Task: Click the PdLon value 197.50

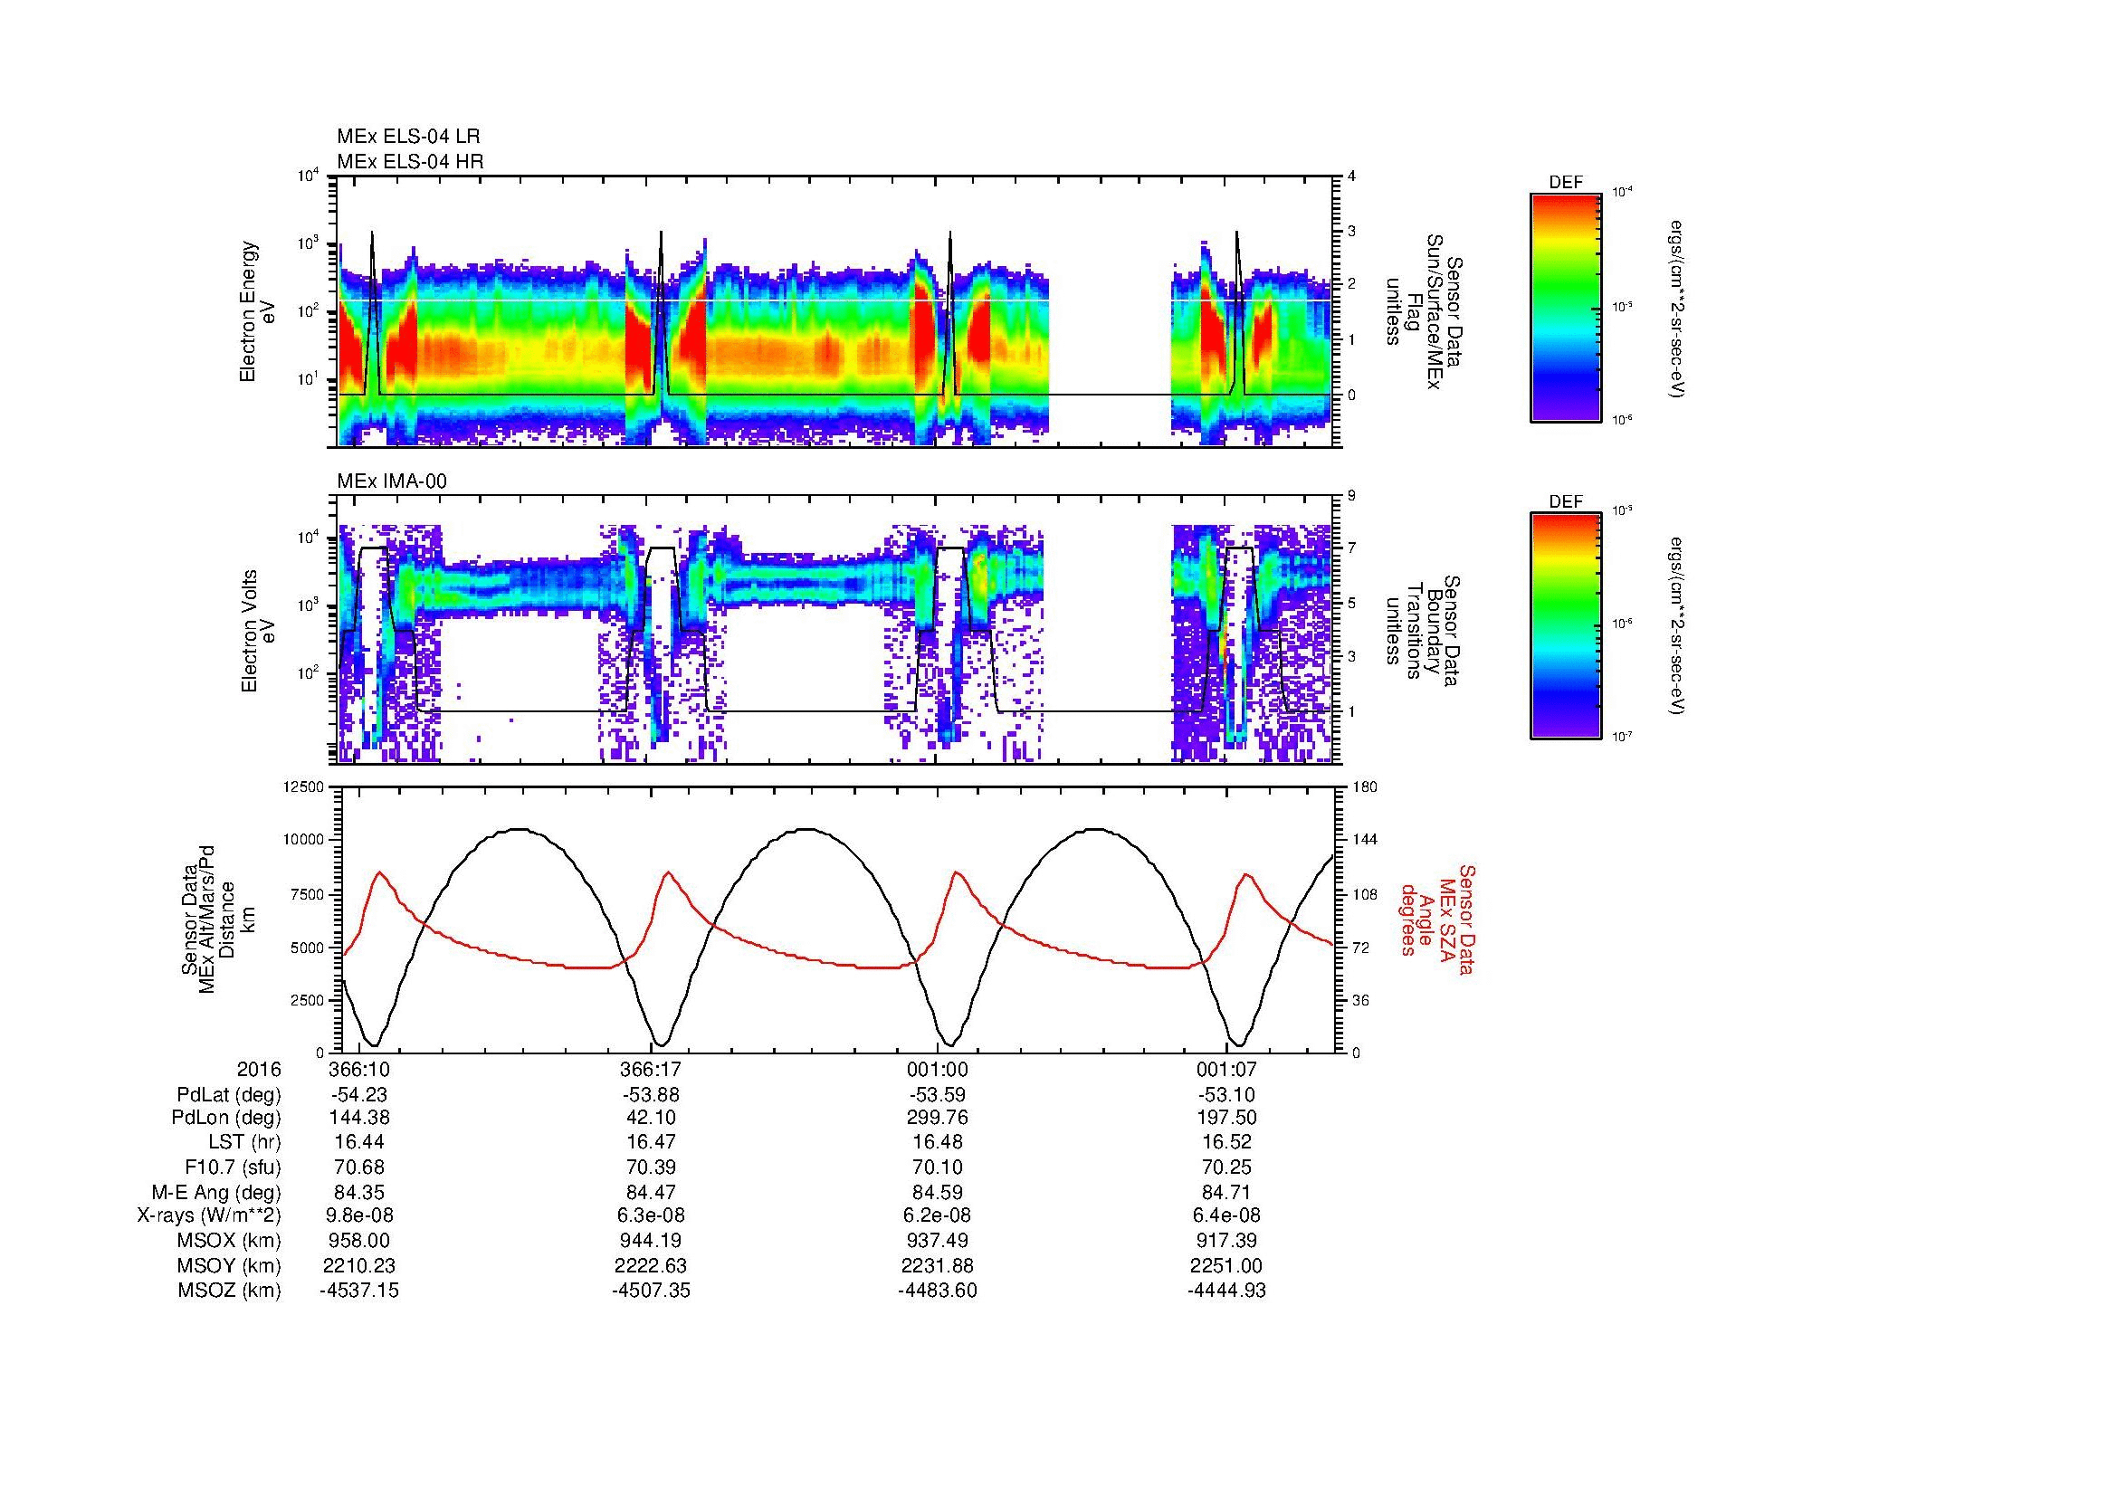Action: tap(1226, 1118)
